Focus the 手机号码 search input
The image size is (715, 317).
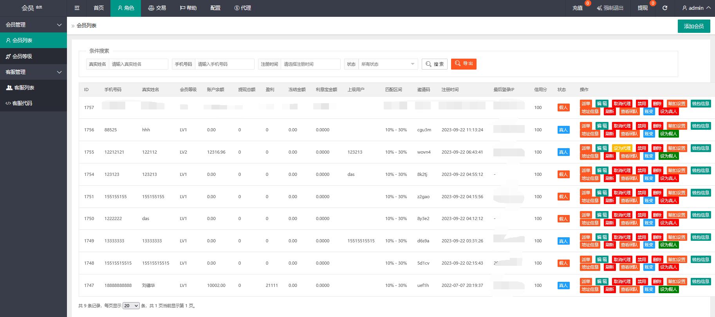(225, 64)
